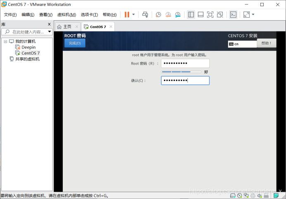Open the 编辑(E) menu

point(28,14)
